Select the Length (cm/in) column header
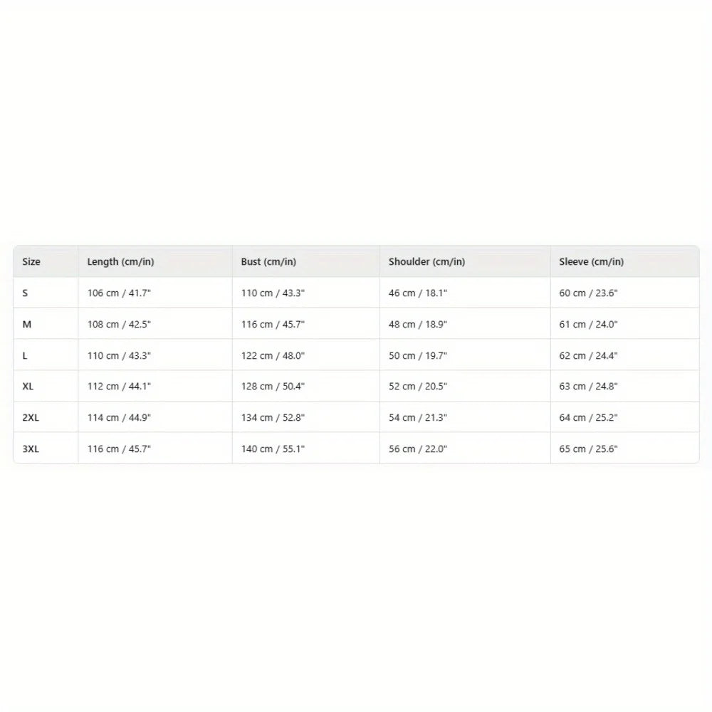The width and height of the screenshot is (712, 712). [x=120, y=261]
